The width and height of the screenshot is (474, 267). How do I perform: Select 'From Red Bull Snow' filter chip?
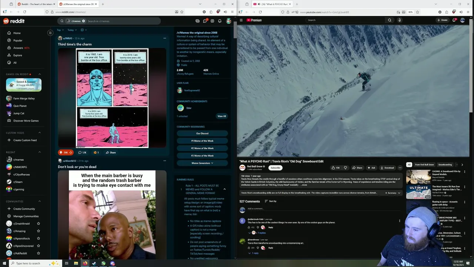pos(424,165)
